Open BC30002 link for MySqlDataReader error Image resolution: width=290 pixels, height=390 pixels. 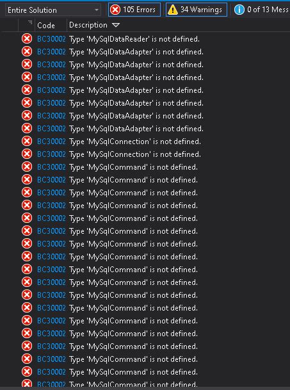click(51, 39)
